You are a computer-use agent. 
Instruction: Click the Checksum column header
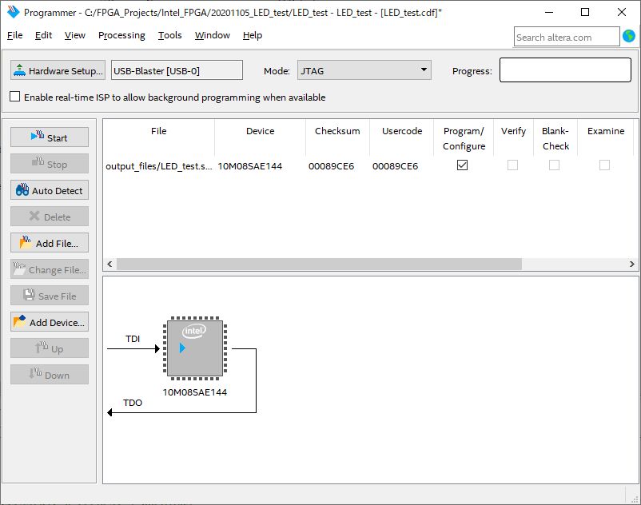(x=337, y=131)
